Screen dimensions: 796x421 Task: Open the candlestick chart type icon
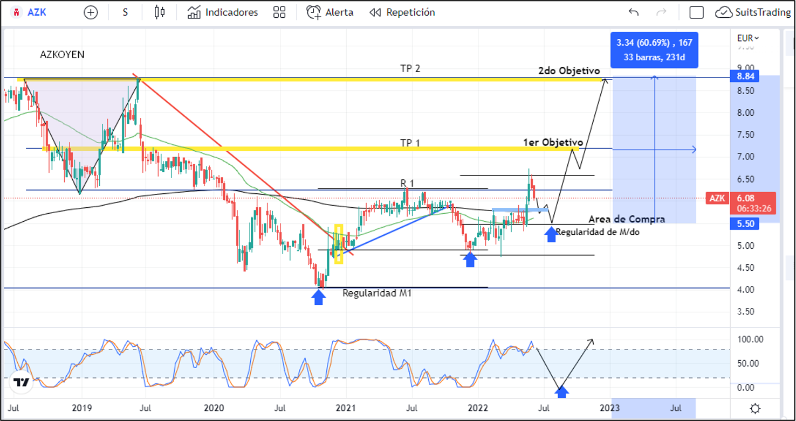pyautogui.click(x=159, y=12)
